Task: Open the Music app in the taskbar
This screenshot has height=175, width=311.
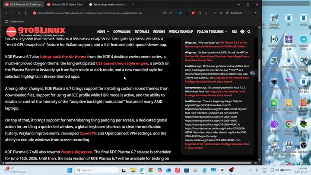Action: tap(178, 170)
